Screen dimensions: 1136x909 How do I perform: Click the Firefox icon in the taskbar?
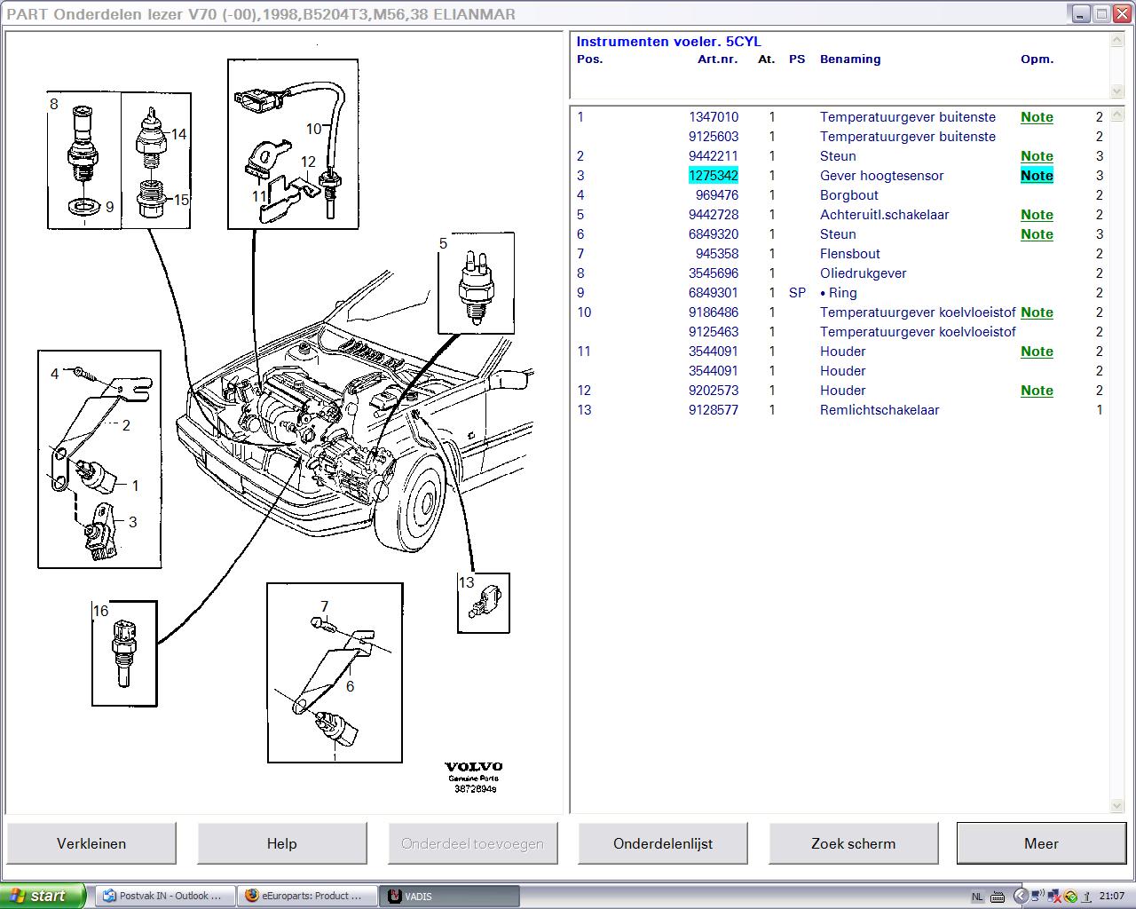[252, 896]
